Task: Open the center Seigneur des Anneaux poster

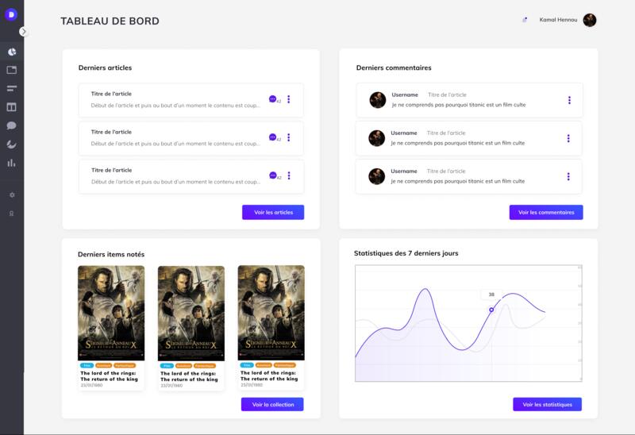Action: (x=191, y=313)
